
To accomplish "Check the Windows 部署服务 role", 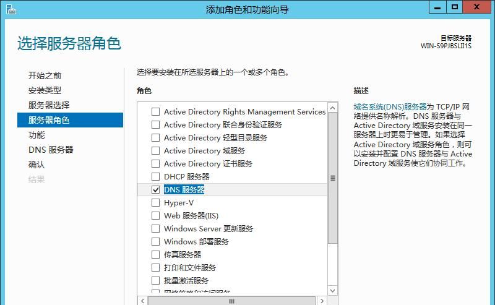I will tap(156, 241).
